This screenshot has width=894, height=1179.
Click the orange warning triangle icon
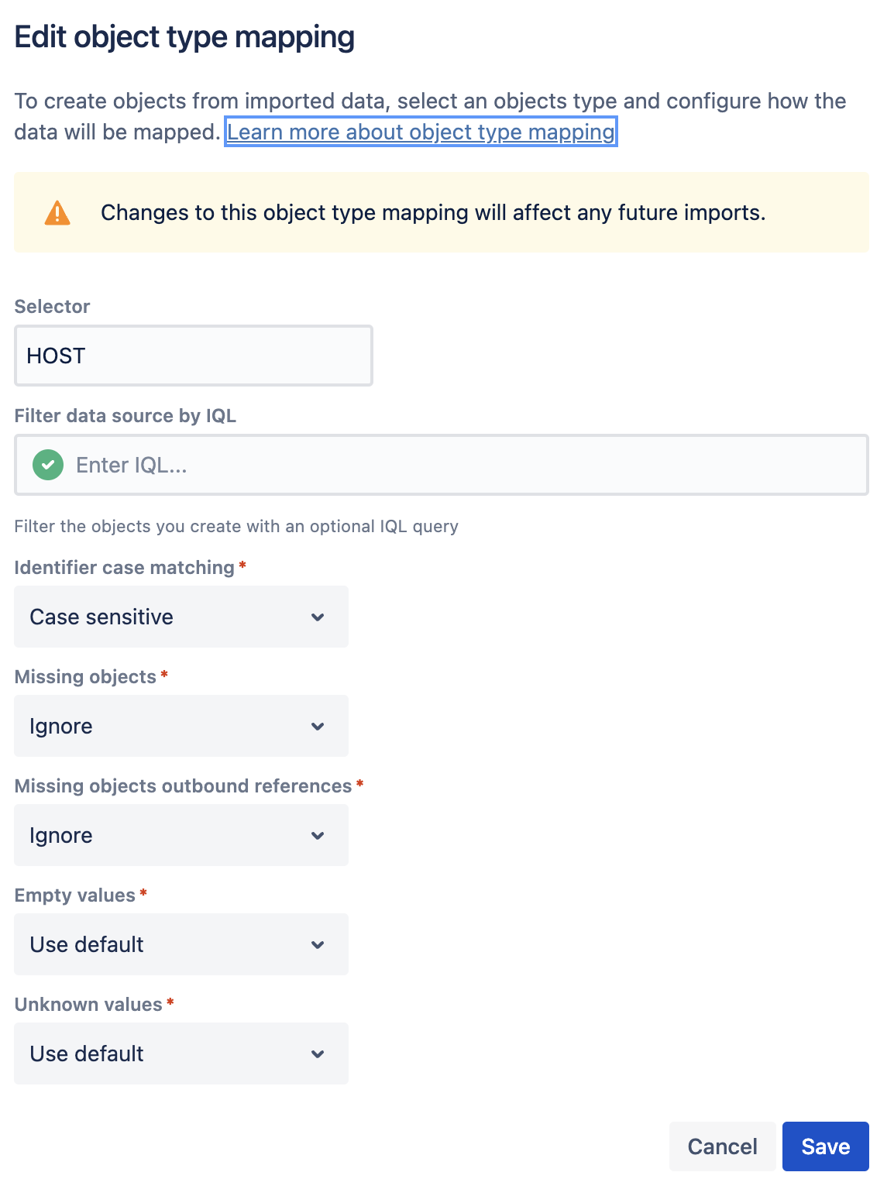pyautogui.click(x=57, y=213)
